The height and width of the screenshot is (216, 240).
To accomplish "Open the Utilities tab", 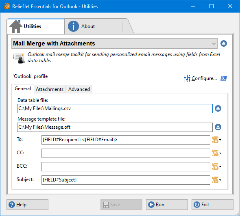I will (36, 26).
